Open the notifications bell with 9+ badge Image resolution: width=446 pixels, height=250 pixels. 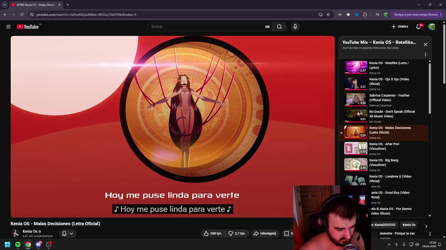point(419,27)
